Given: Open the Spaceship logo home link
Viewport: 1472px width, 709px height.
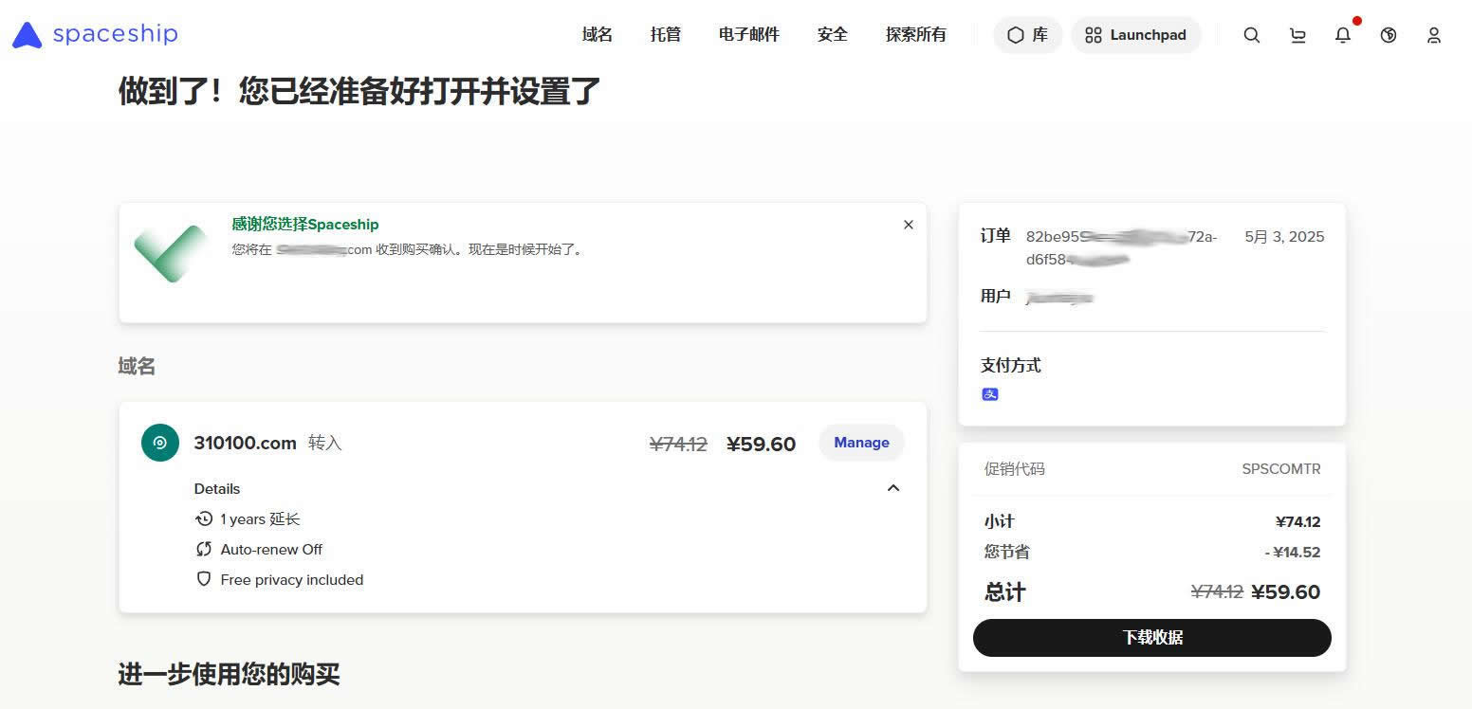Looking at the screenshot, I should pos(95,35).
